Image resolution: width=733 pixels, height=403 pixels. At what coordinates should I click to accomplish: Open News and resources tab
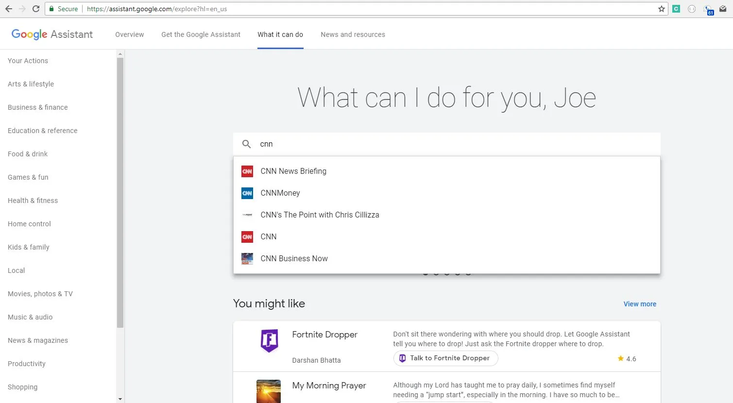[353, 34]
